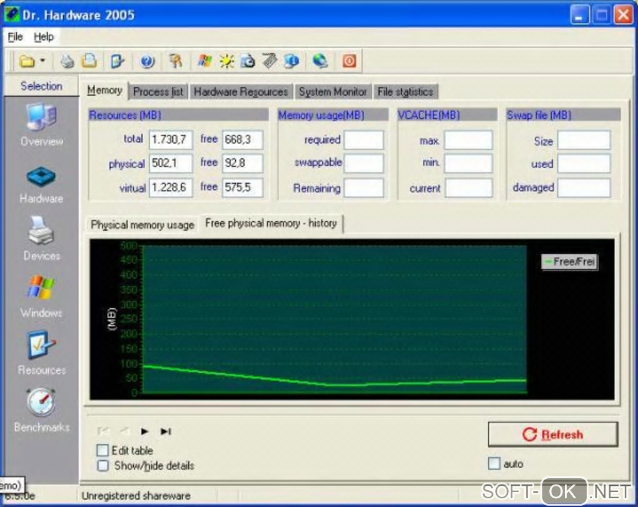The height and width of the screenshot is (507, 638).
Task: Click the Refresh button
Action: click(x=552, y=434)
